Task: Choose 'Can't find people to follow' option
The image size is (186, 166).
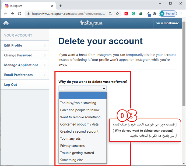Action: 83,110
